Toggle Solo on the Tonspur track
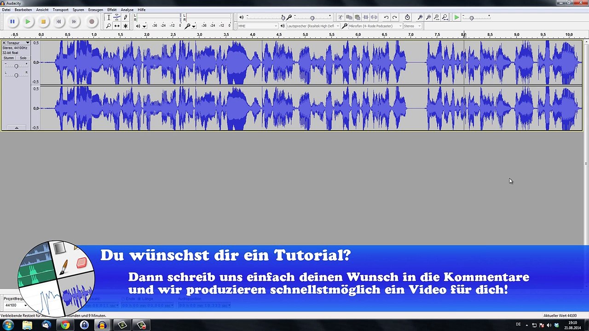This screenshot has height=331, width=589. (x=23, y=58)
